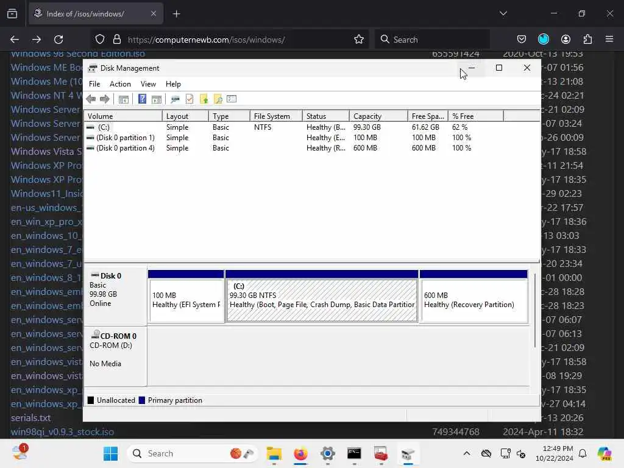The image size is (624, 468).
Task: Sort by the File System column header
Action: [x=276, y=116]
